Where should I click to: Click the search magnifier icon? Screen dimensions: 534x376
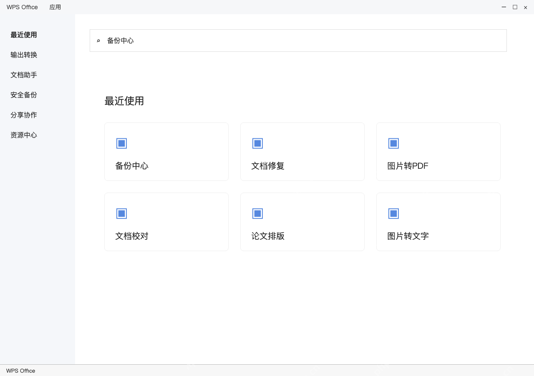(98, 41)
